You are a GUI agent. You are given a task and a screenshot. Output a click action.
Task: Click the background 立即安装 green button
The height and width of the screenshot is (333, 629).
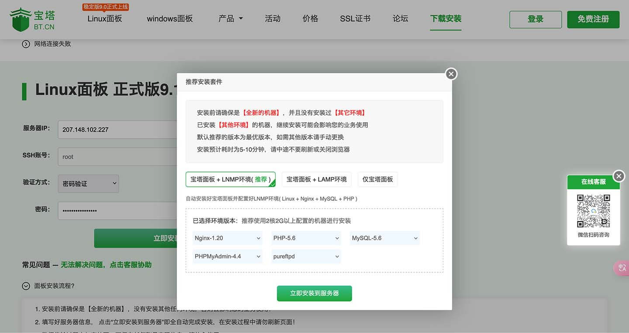pyautogui.click(x=136, y=238)
